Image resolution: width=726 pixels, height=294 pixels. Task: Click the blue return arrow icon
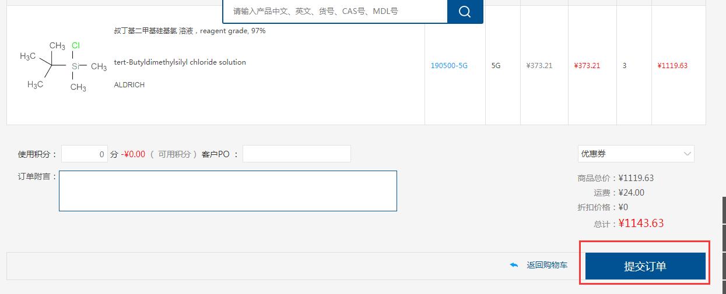coord(514,265)
